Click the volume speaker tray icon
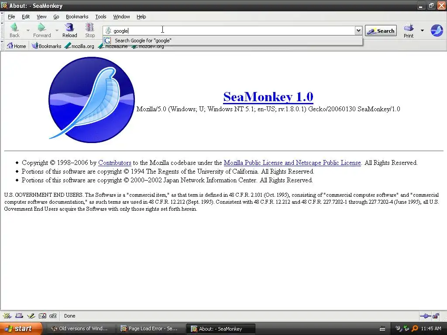This screenshot has height=335, width=447. (x=399, y=328)
